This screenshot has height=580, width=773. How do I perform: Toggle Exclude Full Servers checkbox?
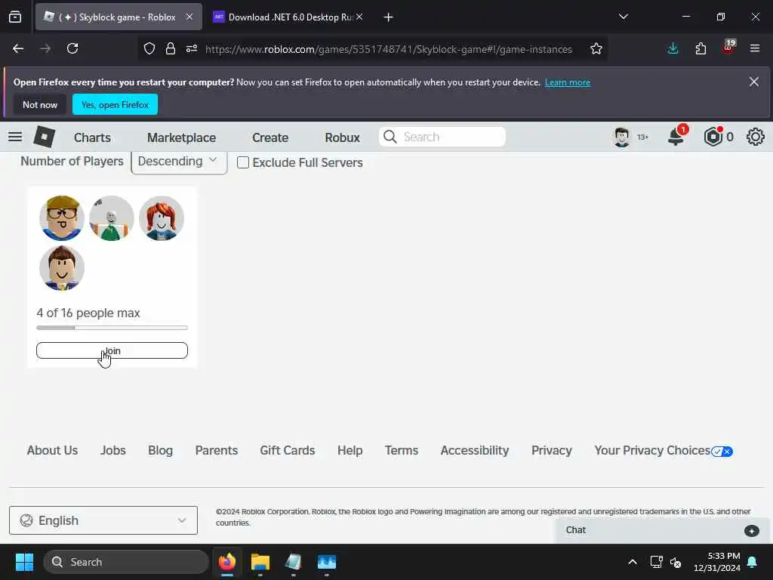pos(243,162)
